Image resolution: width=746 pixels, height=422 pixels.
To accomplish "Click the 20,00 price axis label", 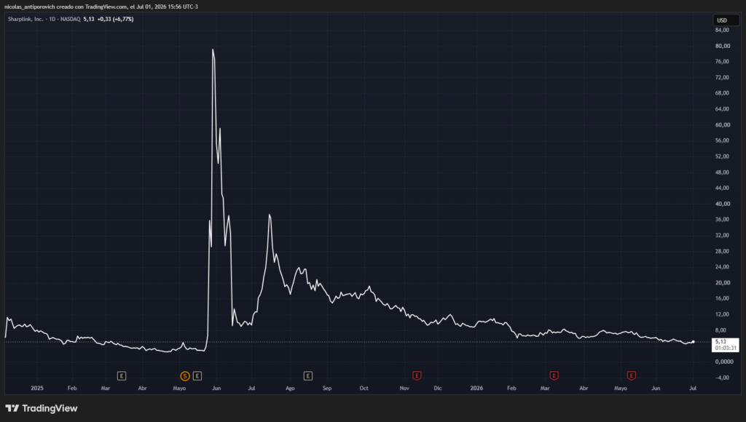I will pos(722,283).
